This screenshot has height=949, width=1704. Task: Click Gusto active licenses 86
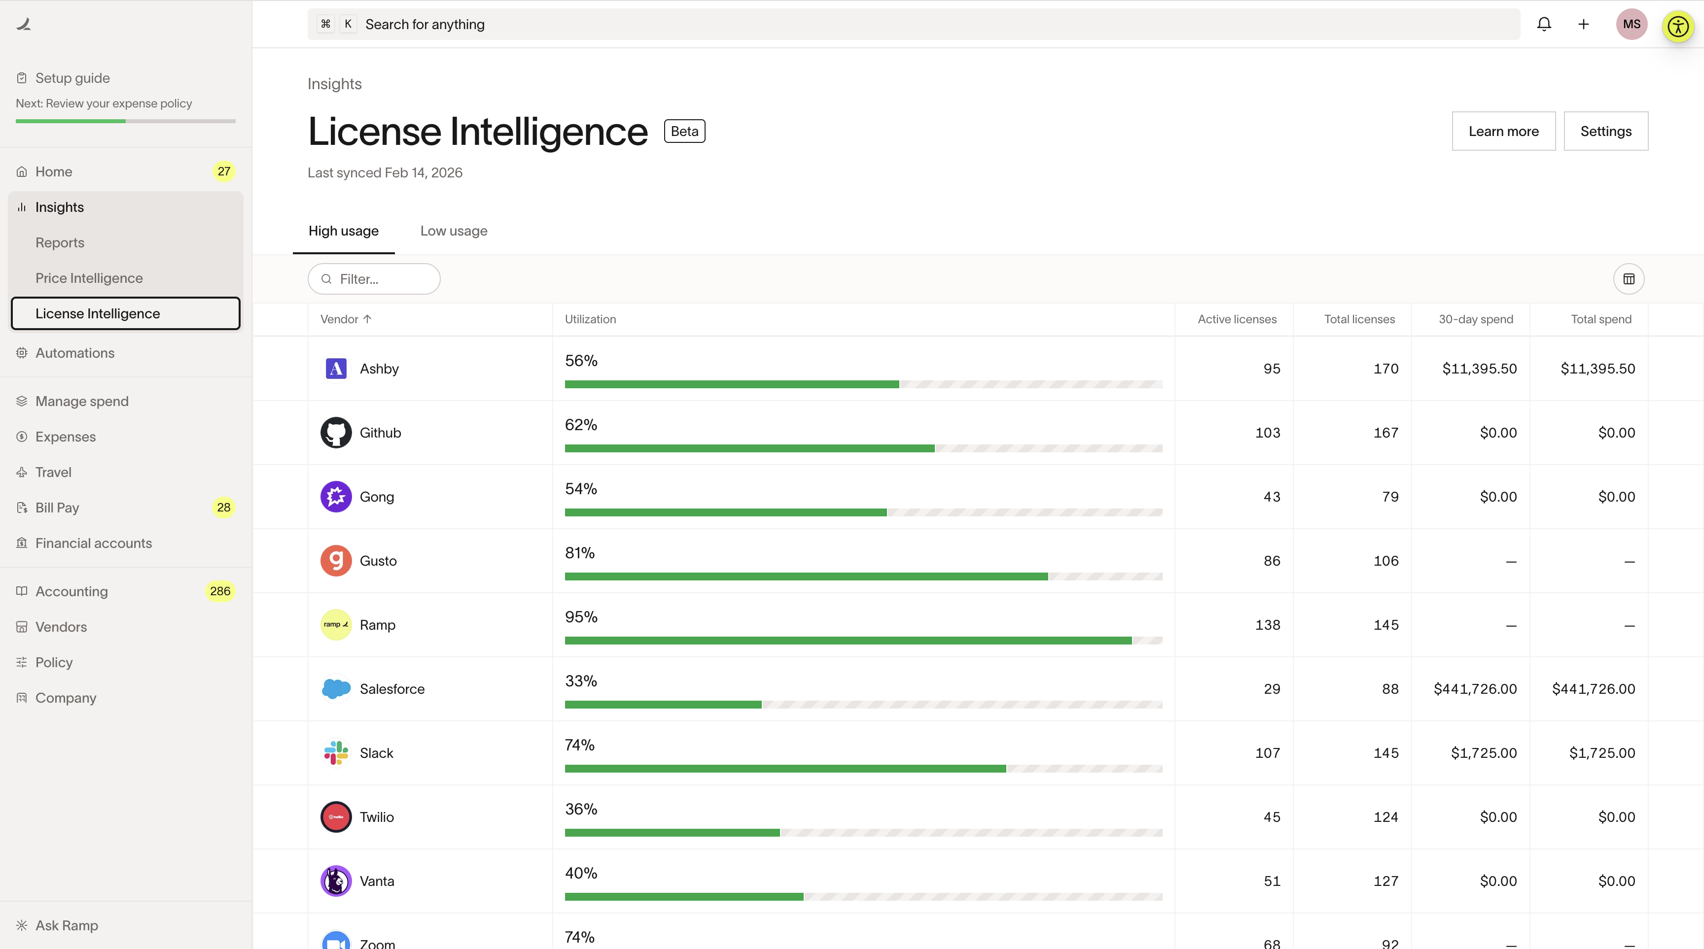click(1272, 560)
